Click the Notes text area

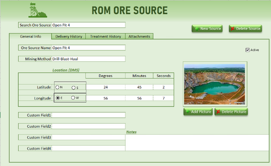[197, 143]
